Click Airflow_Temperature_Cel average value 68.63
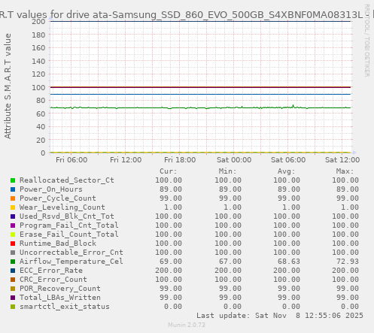The width and height of the screenshot is (374, 333). [x=288, y=262]
